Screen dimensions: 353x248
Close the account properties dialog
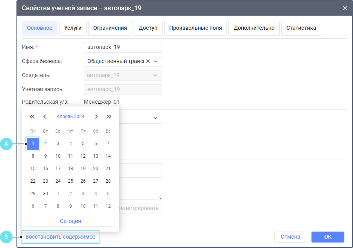(345, 8)
